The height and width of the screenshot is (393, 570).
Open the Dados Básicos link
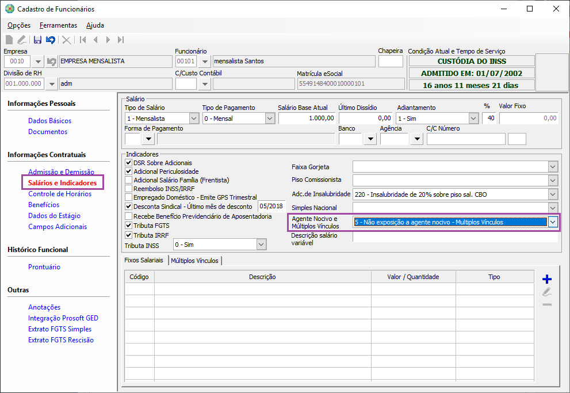tap(50, 121)
